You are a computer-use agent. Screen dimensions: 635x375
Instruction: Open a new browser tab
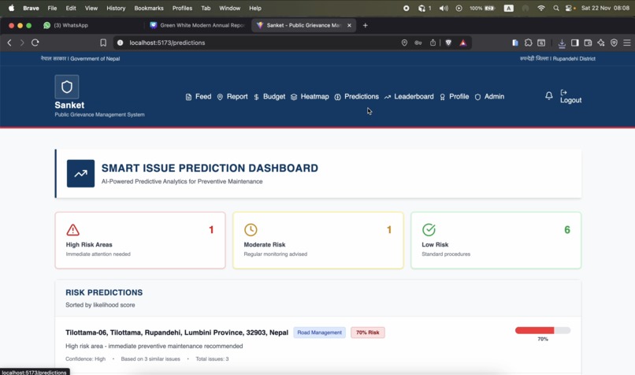coord(365,25)
